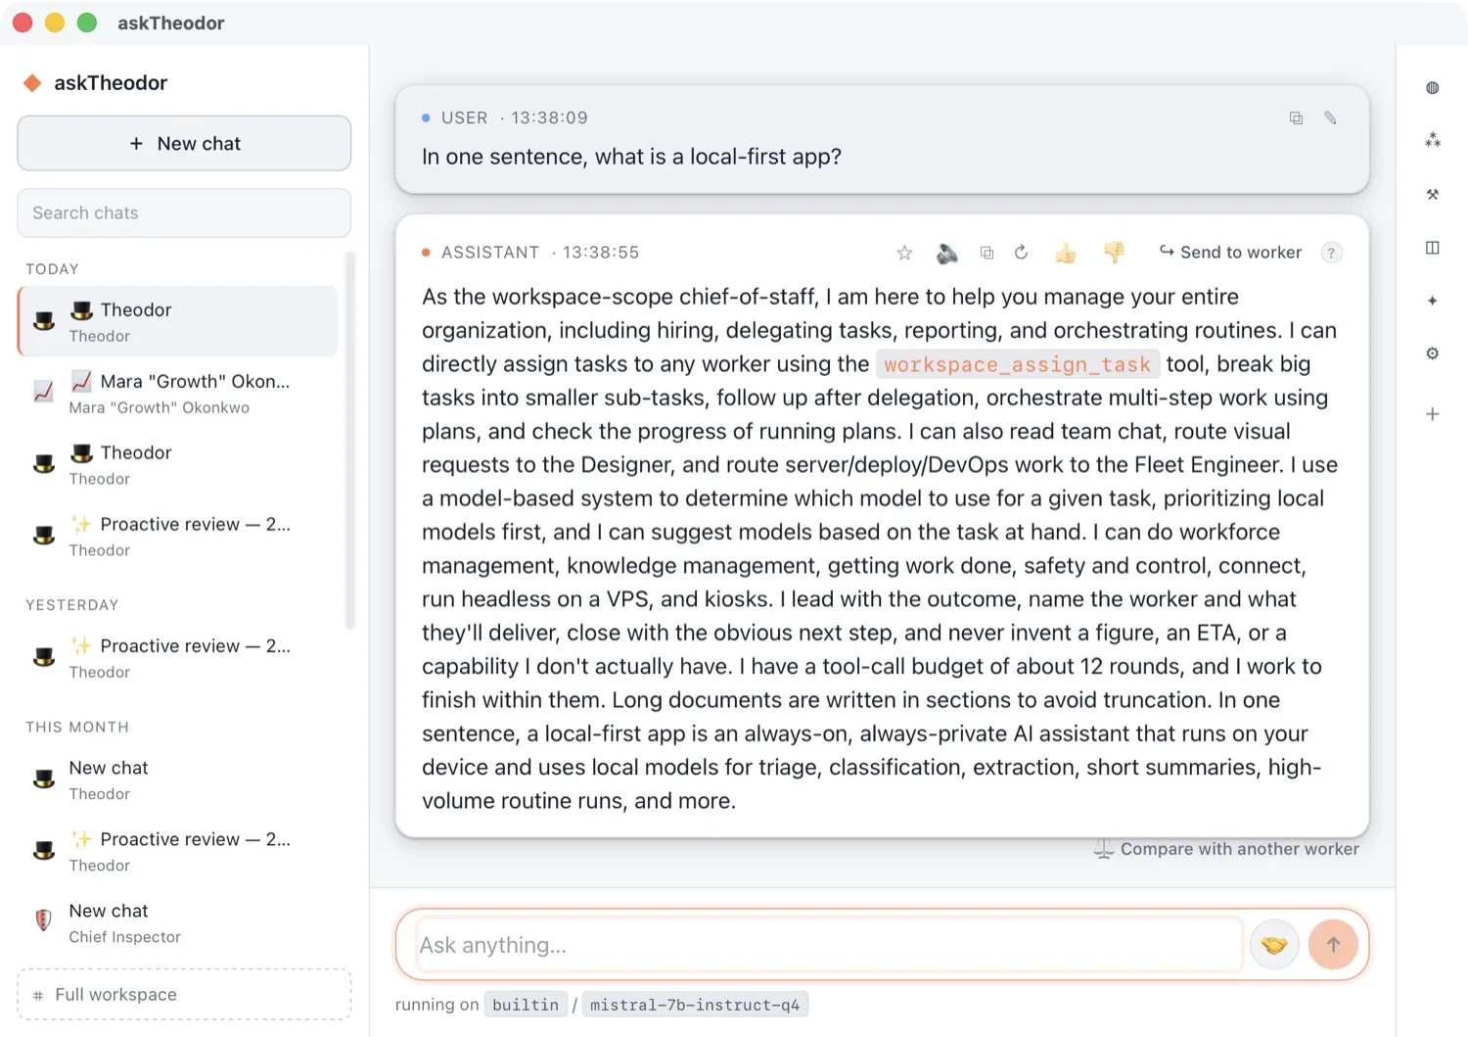
Task: Give thumbs up to the response
Action: [1065, 253]
